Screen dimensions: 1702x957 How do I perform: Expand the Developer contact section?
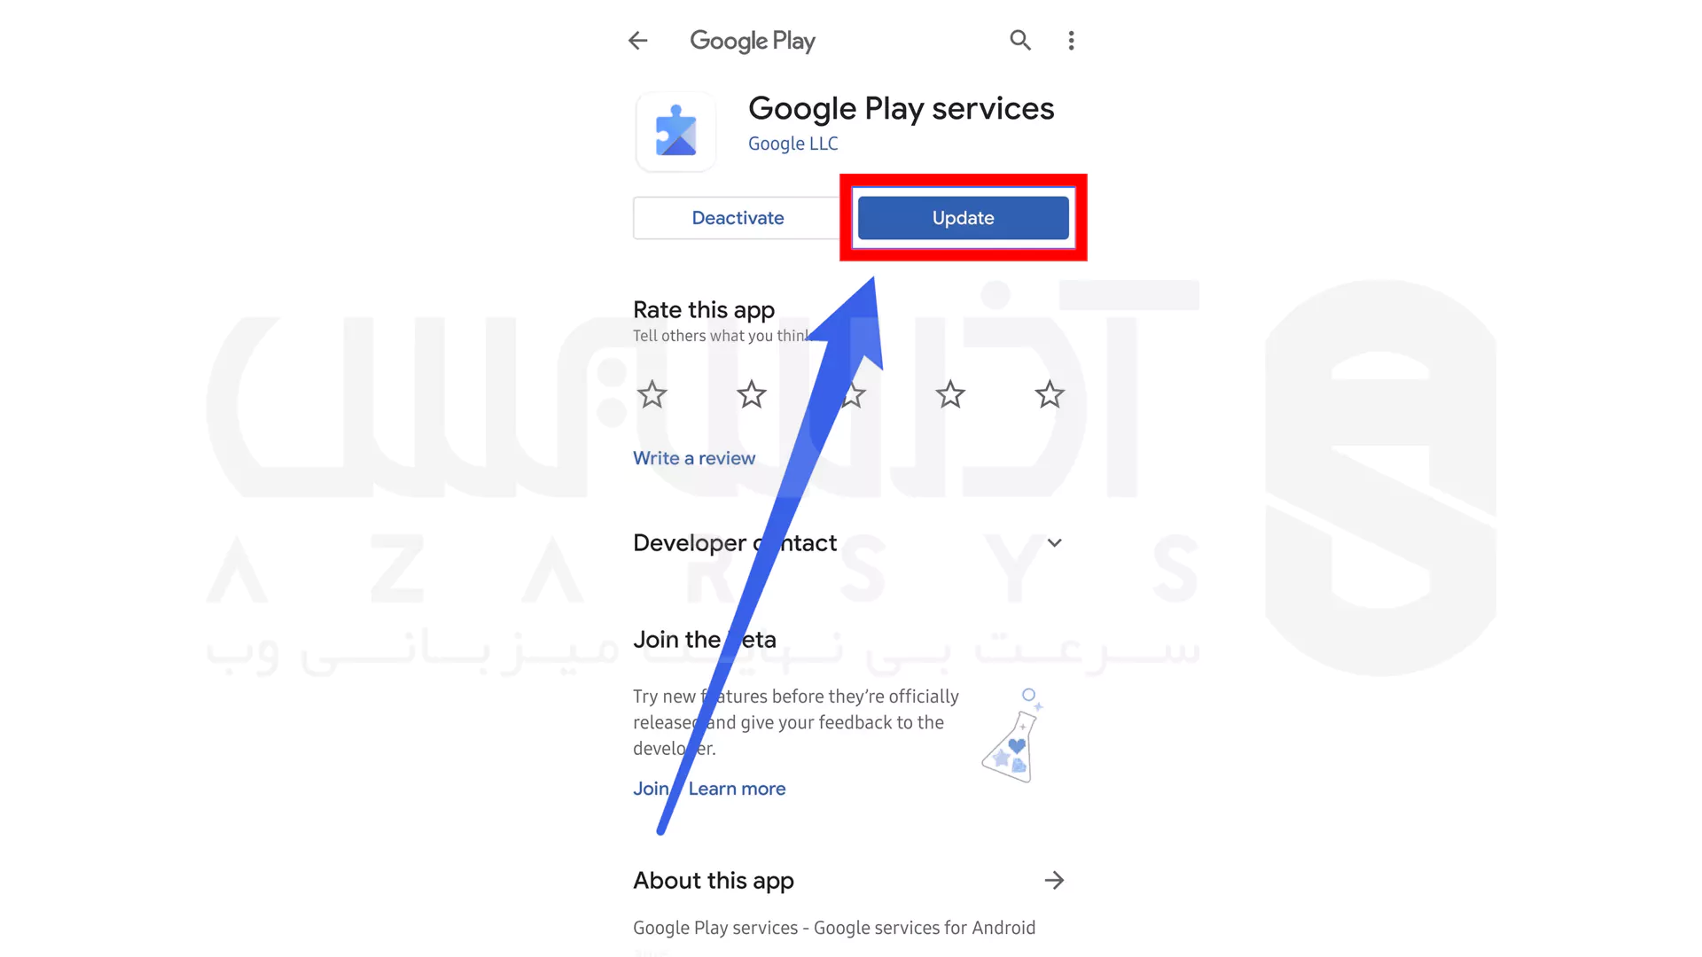click(x=1052, y=542)
